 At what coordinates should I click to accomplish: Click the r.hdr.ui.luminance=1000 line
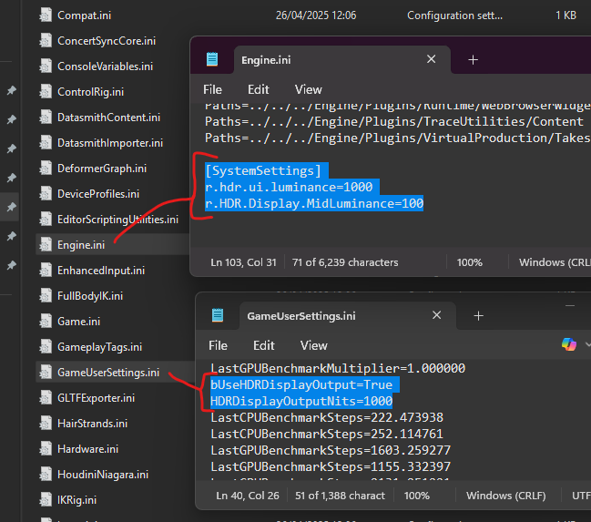coord(289,187)
